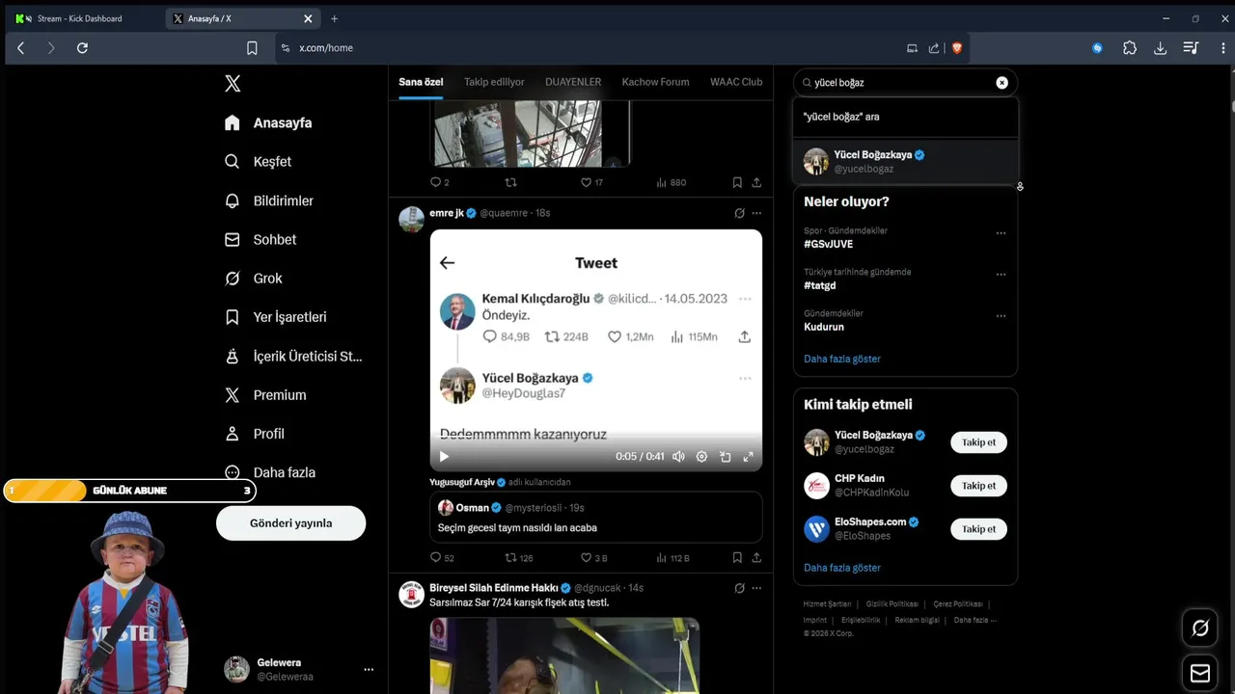This screenshot has height=694, width=1235.
Task: Switch to Takip edilıyor tab
Action: click(494, 82)
